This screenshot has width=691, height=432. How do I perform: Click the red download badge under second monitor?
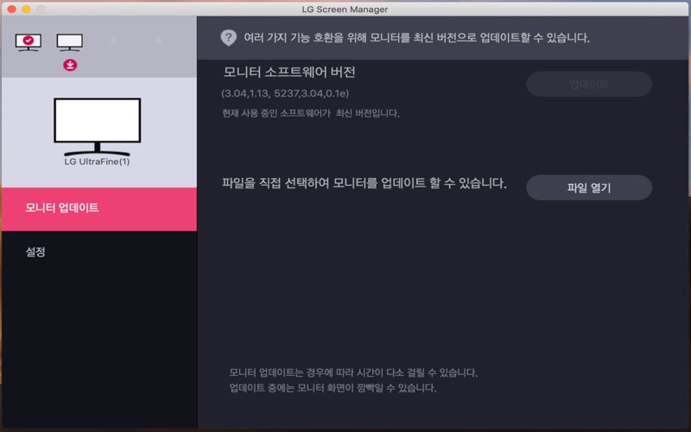coord(70,66)
